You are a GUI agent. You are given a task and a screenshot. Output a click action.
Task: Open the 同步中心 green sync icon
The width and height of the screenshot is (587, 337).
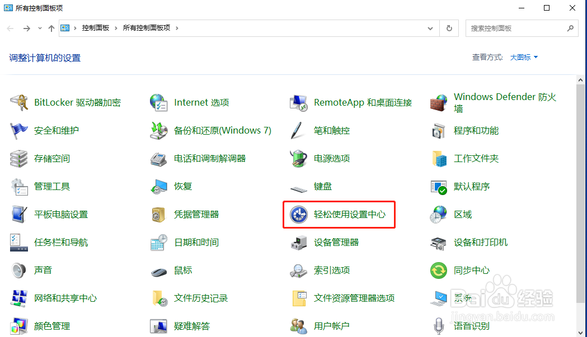pos(438,270)
